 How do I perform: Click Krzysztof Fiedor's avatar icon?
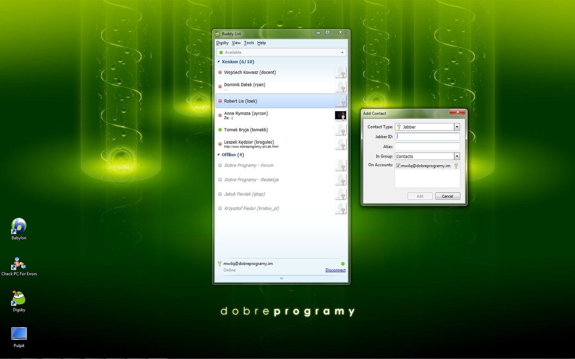[x=341, y=209]
